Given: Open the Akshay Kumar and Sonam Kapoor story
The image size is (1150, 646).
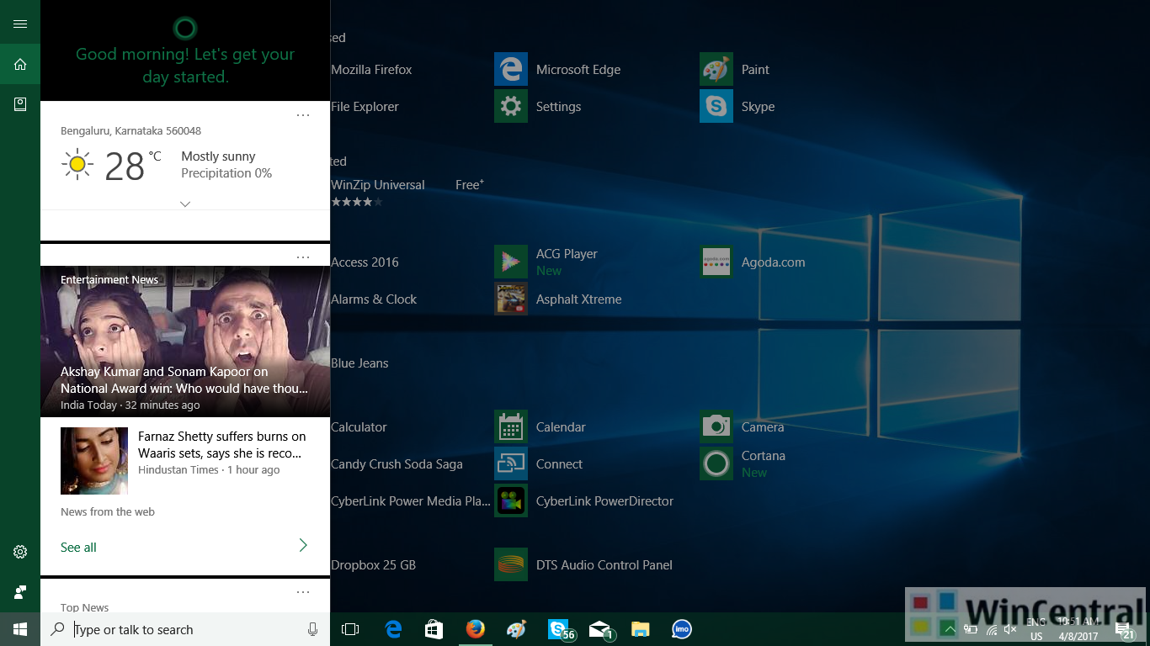Looking at the screenshot, I should click(x=185, y=342).
